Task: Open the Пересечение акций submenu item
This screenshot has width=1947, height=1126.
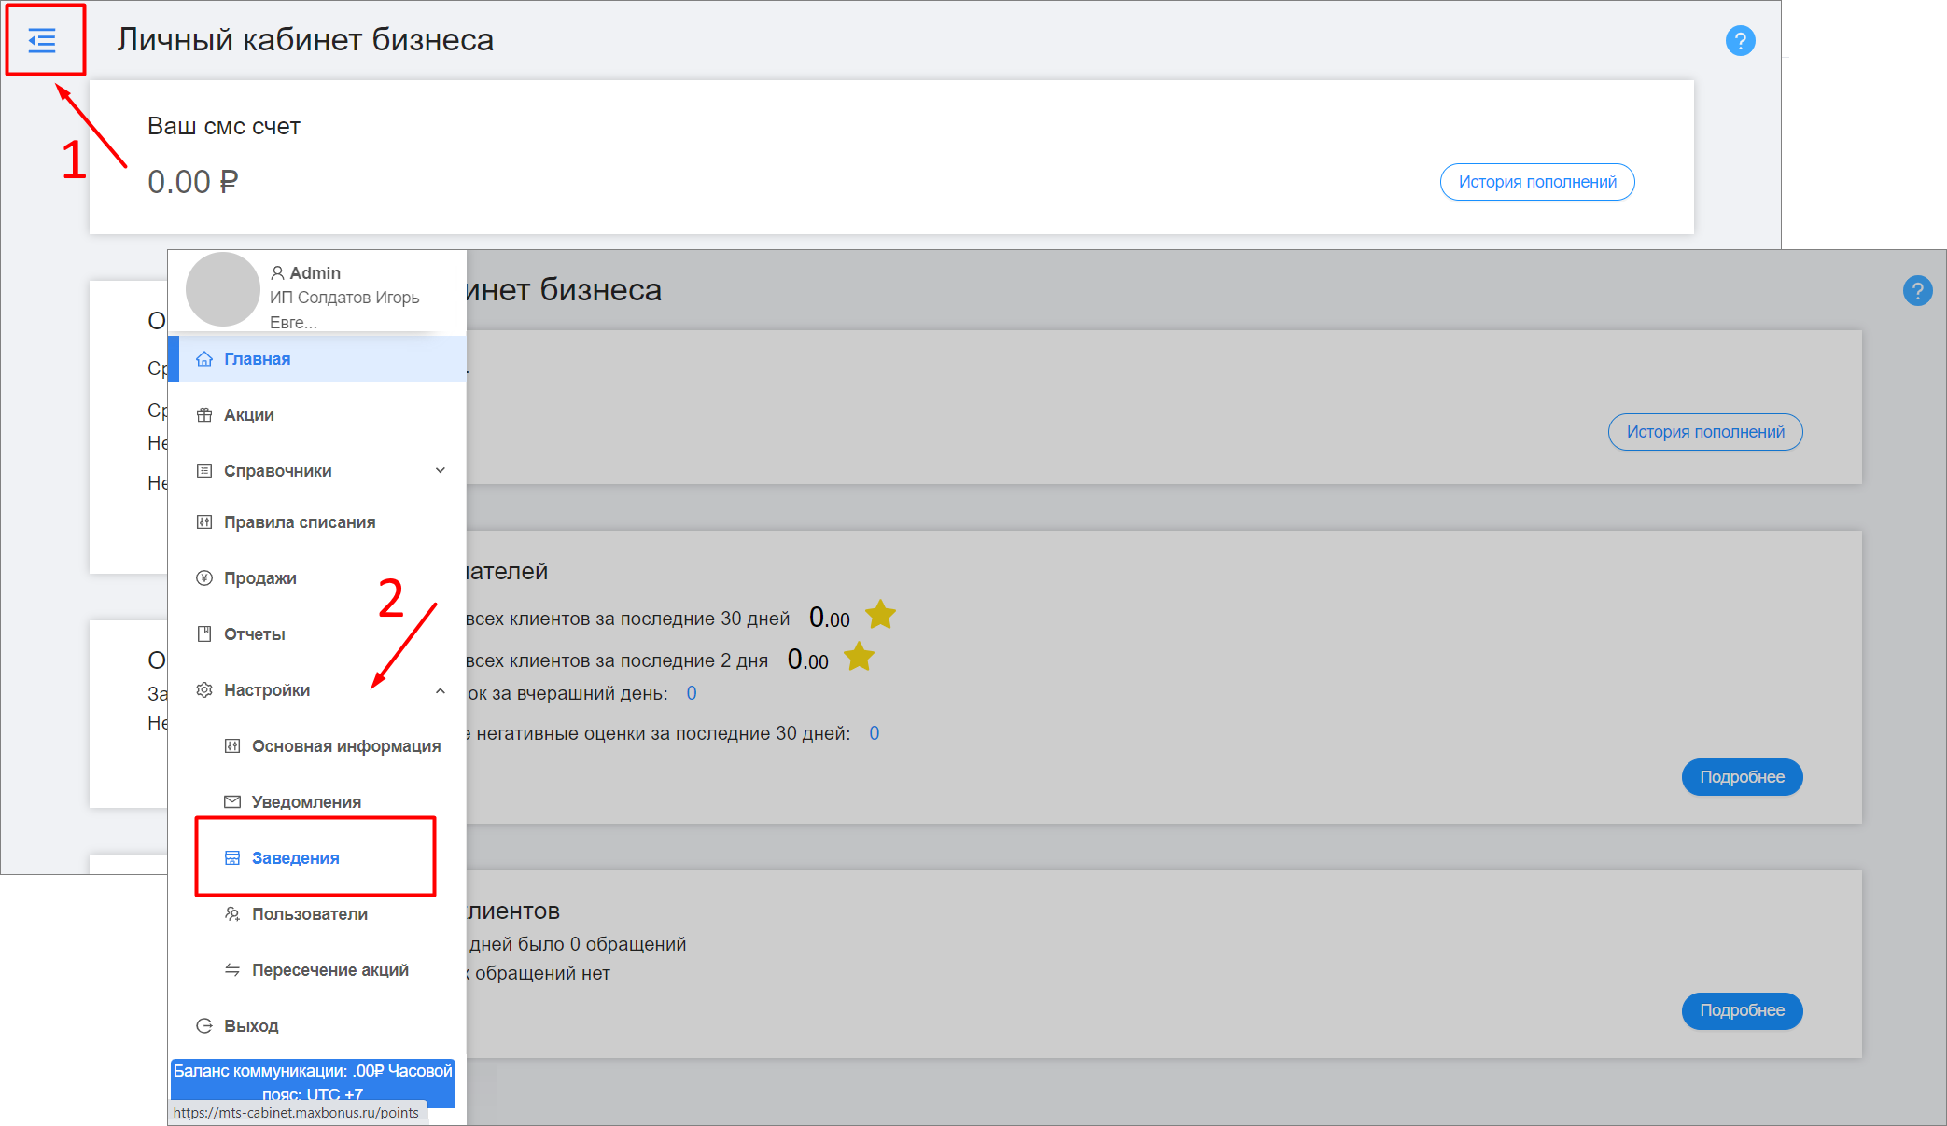Action: point(331,970)
